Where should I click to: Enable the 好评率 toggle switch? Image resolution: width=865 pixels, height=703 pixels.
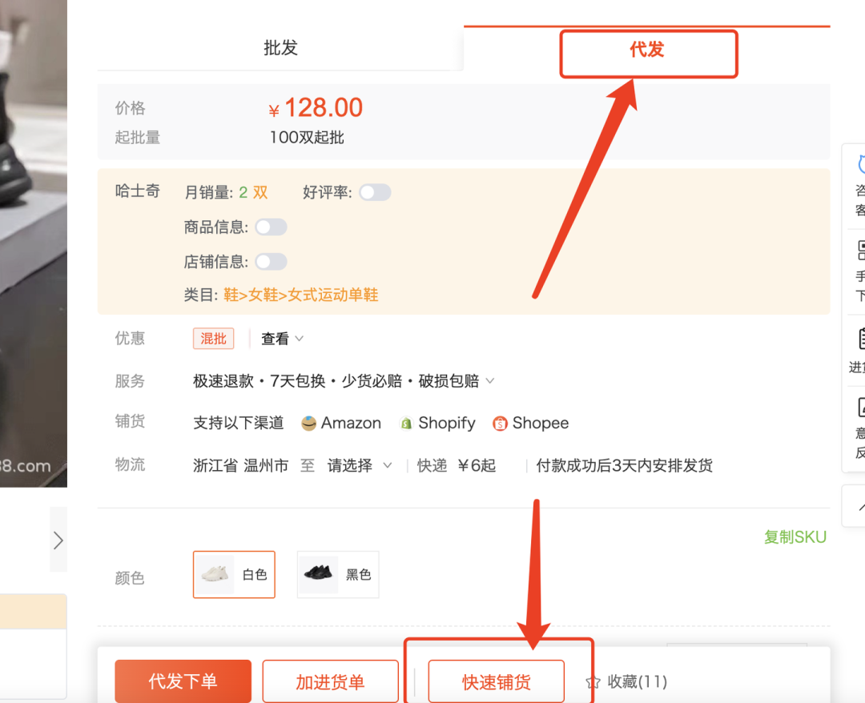(376, 192)
